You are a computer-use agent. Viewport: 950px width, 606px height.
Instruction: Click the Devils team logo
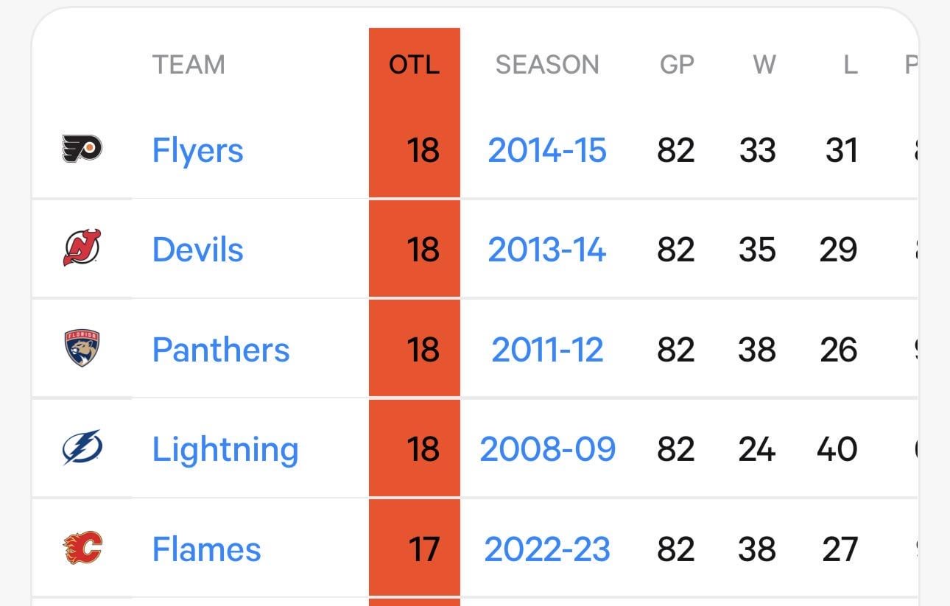82,248
